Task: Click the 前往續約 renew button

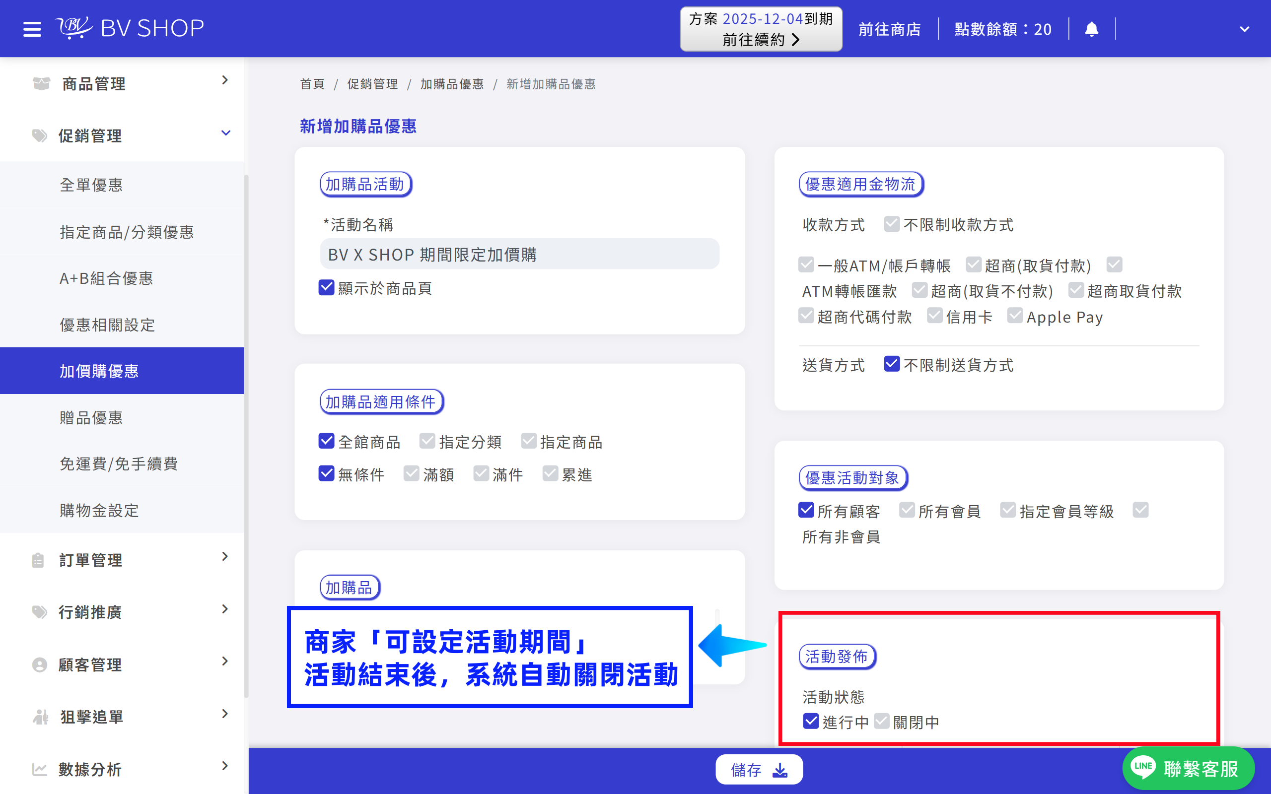Action: [761, 29]
